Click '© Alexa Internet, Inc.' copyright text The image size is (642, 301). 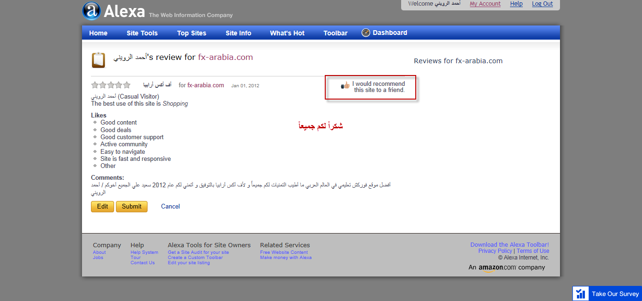(524, 258)
